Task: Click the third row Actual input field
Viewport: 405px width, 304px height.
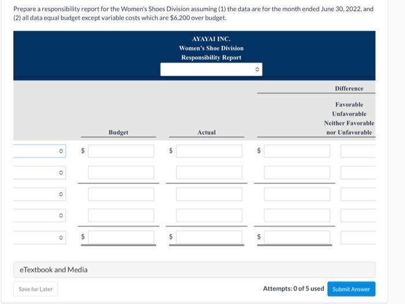Action: coord(209,194)
